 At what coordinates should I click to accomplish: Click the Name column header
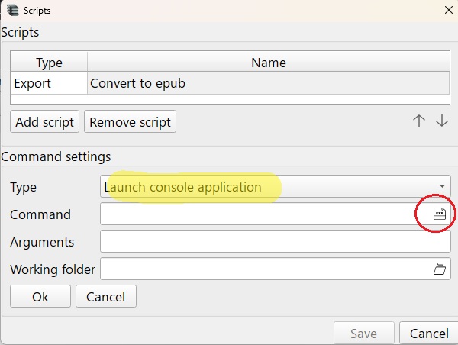(x=269, y=63)
